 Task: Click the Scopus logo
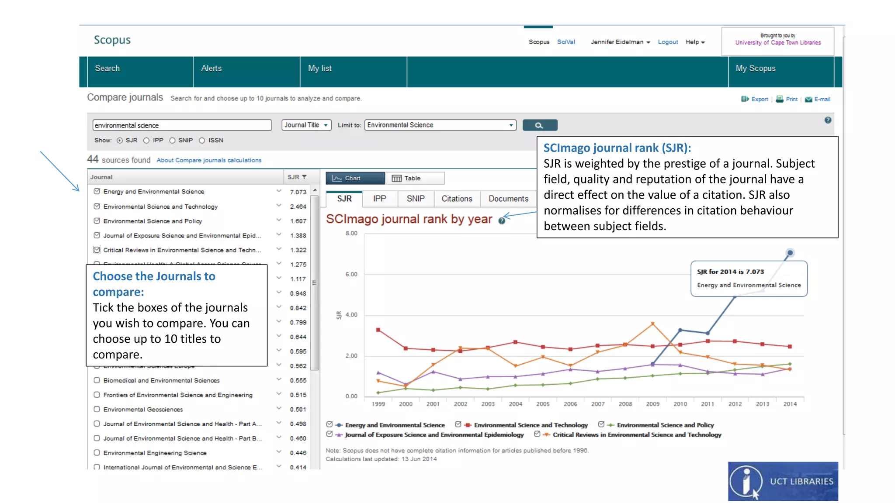(112, 40)
